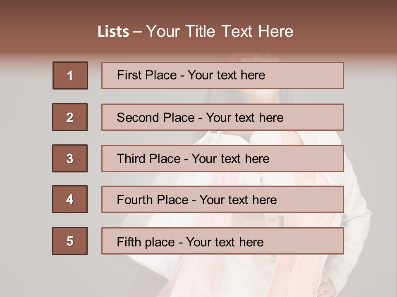Click the words 'Fourth Place' in the list

tap(153, 200)
